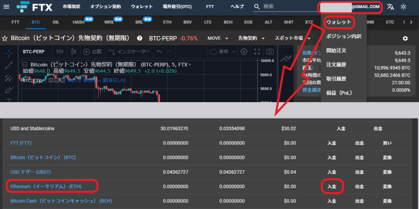
Task: Click 出金 in USD and Stablecoins row
Action: [x=378, y=129]
